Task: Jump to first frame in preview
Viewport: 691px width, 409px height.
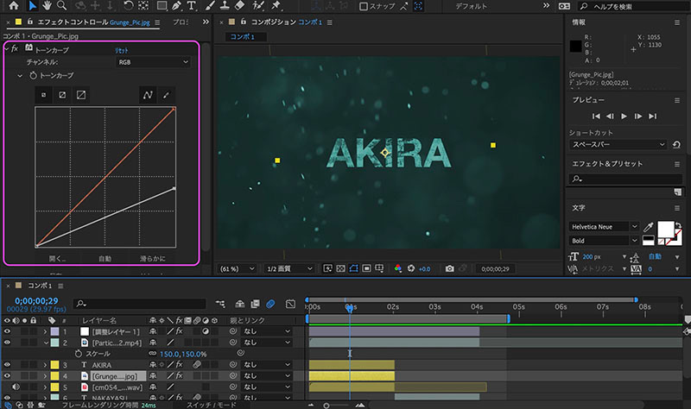Action: coord(596,116)
